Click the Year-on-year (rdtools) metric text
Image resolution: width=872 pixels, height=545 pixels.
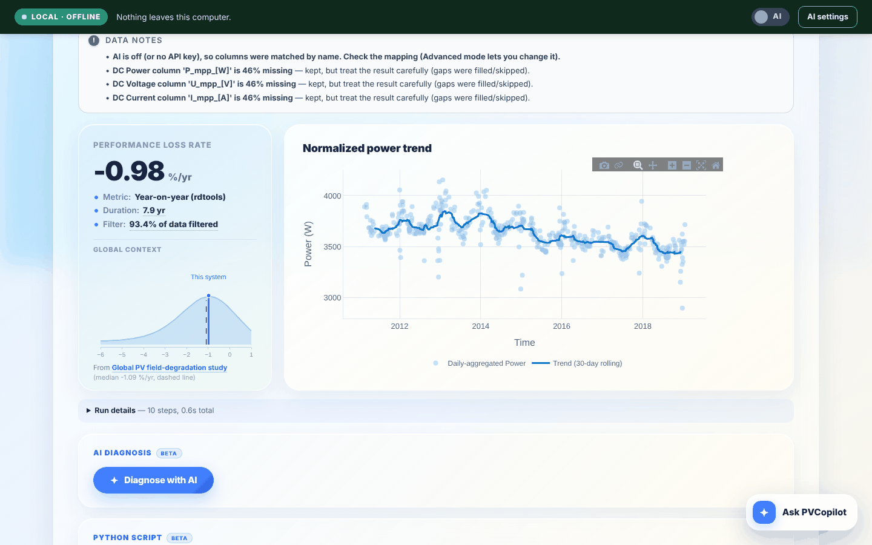click(x=180, y=197)
